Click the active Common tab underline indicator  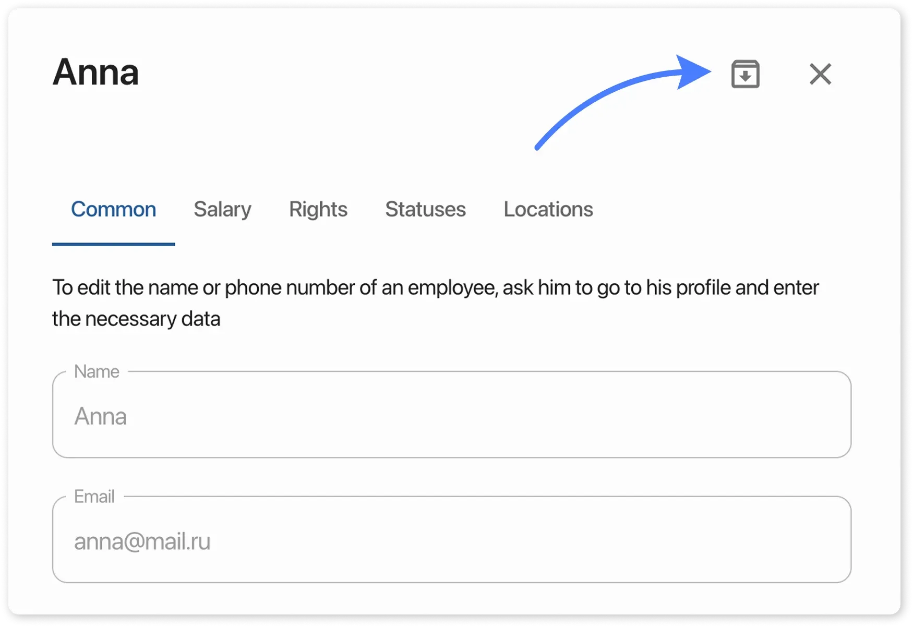tap(113, 243)
